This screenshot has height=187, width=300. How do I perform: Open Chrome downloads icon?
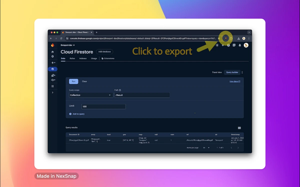239,38
